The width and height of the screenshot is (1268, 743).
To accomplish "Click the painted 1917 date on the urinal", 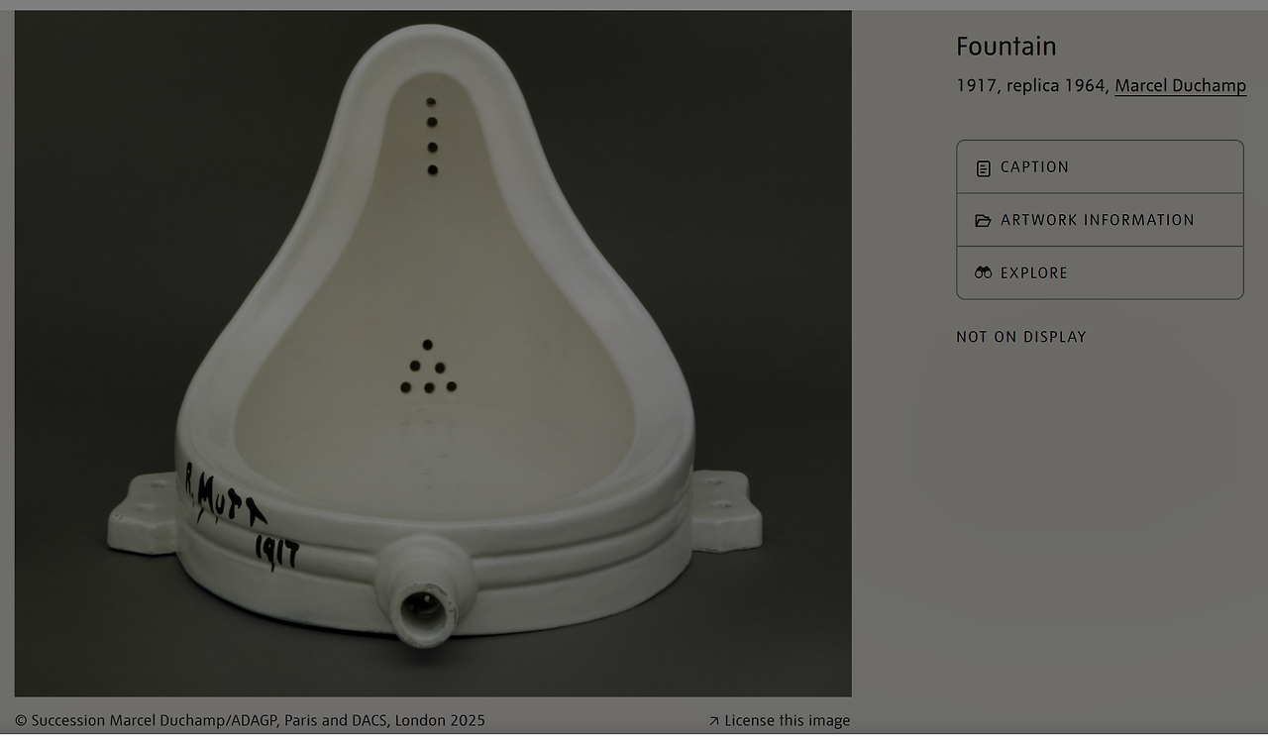I will pyautogui.click(x=276, y=551).
